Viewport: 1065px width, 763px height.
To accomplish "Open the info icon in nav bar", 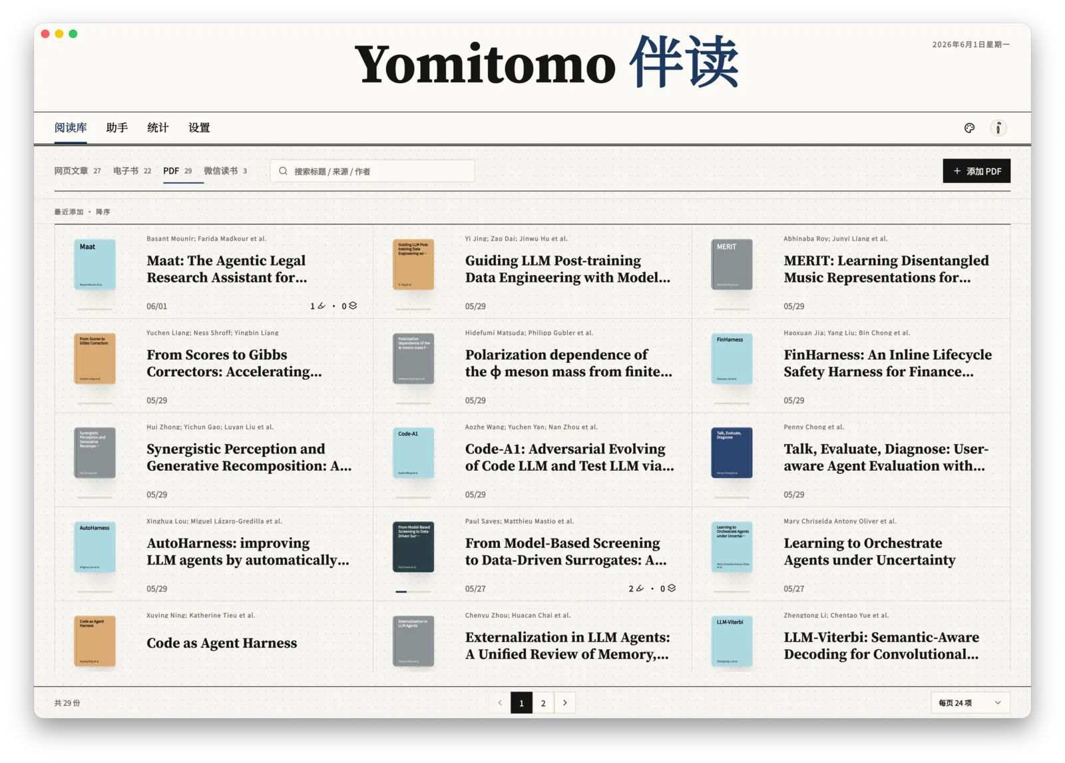I will pos(998,128).
